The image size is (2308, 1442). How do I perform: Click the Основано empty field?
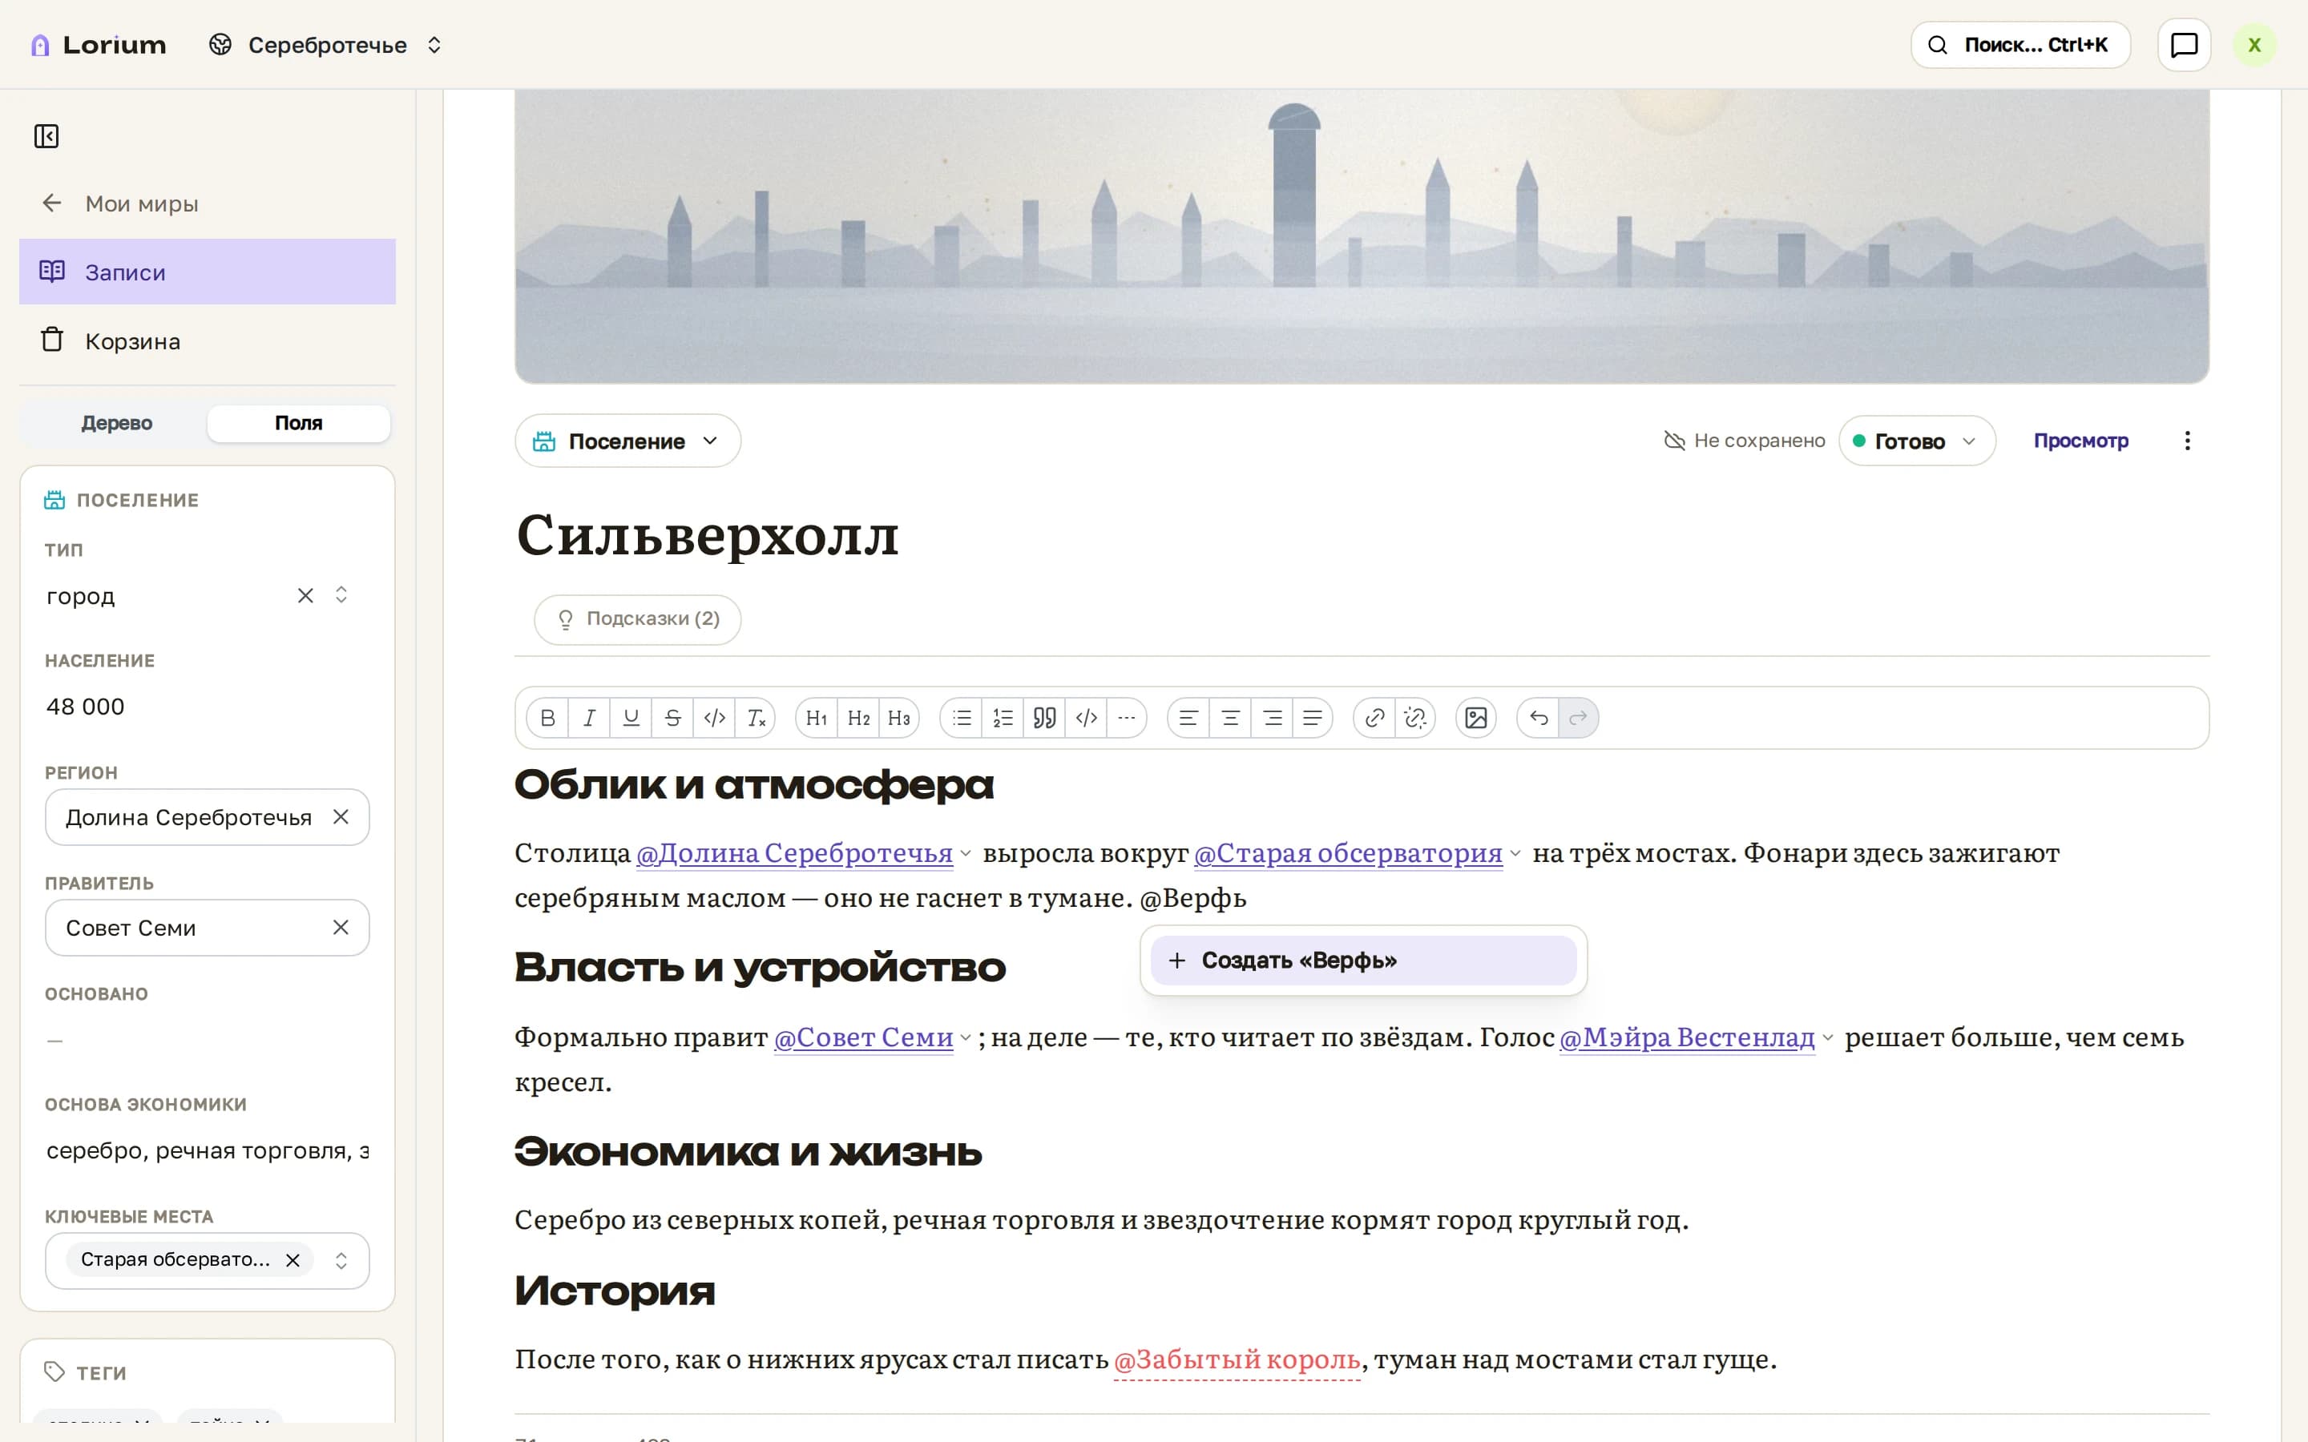point(207,1041)
